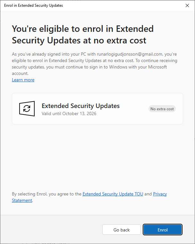Open the Extended Security Update TOU link
The image size is (195, 244).
pyautogui.click(x=113, y=194)
